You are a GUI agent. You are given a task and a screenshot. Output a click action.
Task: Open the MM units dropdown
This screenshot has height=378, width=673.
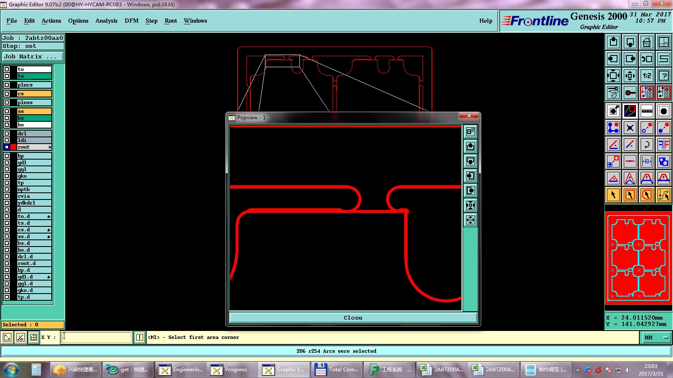click(656, 337)
